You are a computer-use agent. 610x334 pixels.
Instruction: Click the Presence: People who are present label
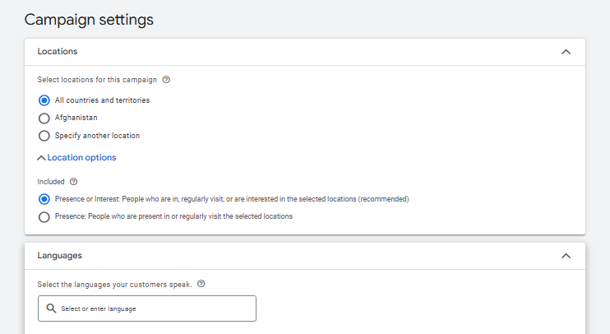[x=173, y=216]
